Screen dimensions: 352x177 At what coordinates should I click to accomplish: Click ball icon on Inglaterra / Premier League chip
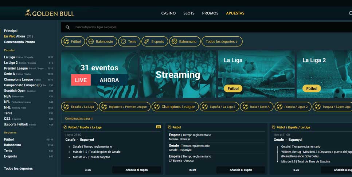[x=104, y=107]
